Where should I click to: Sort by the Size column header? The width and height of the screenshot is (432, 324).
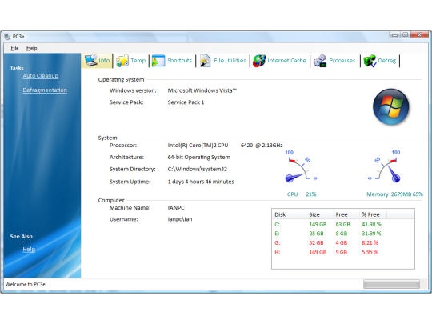(320, 214)
